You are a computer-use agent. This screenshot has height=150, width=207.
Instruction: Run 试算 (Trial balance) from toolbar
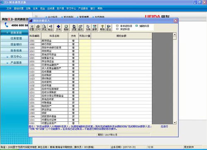(74, 28)
